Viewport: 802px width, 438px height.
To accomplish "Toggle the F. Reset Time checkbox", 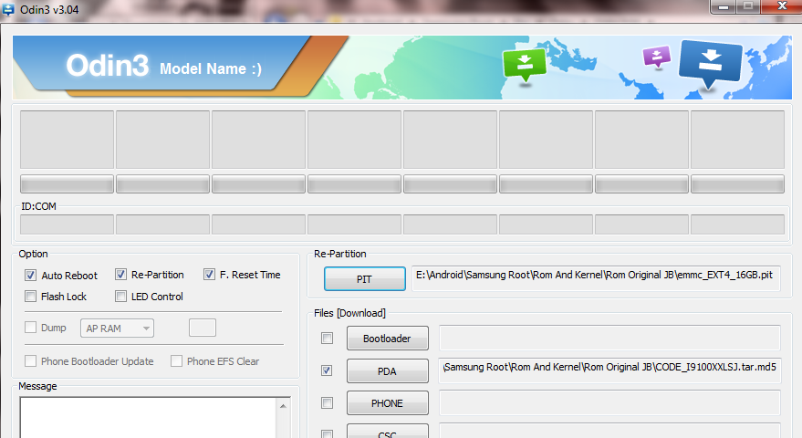I will coord(209,275).
